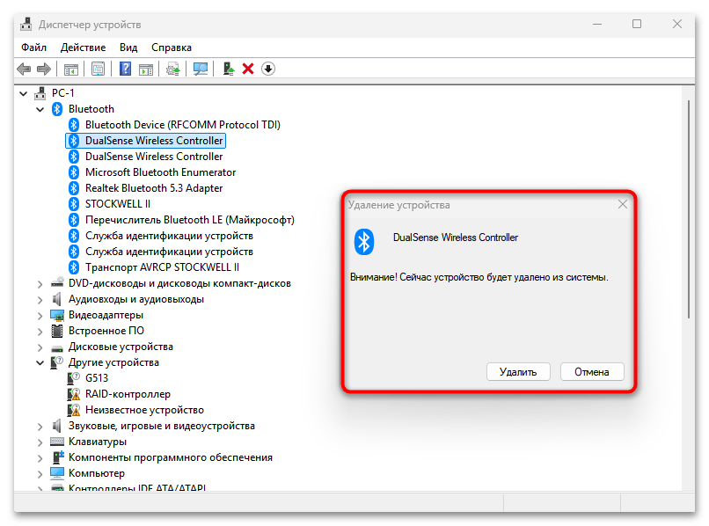
Task: Open the Действие menu
Action: [84, 47]
